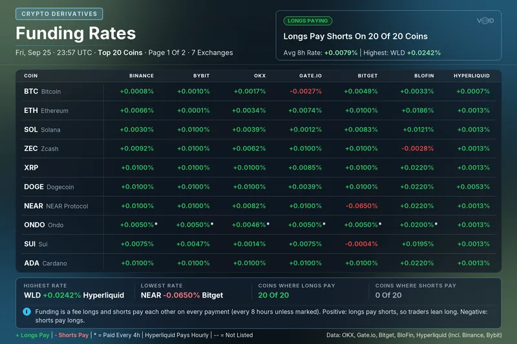
Task: Click SUI BloFin rate +0.0195%
Action: coord(417,244)
